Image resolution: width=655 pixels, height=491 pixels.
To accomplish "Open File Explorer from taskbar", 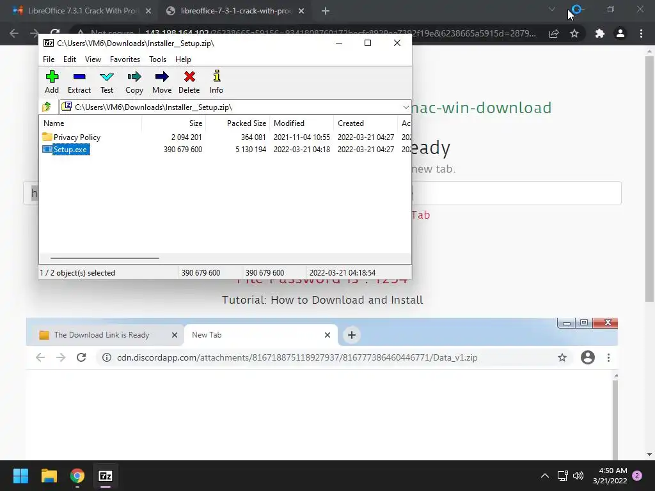I will click(49, 476).
